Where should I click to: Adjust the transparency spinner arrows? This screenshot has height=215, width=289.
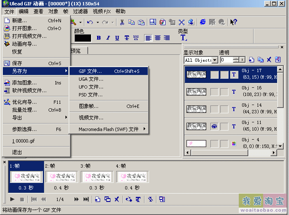[236, 60]
